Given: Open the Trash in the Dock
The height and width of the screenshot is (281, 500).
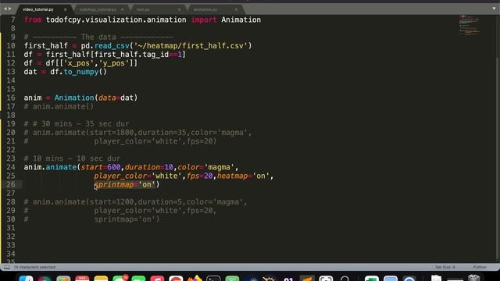Looking at the screenshot, I should tap(474, 278).
